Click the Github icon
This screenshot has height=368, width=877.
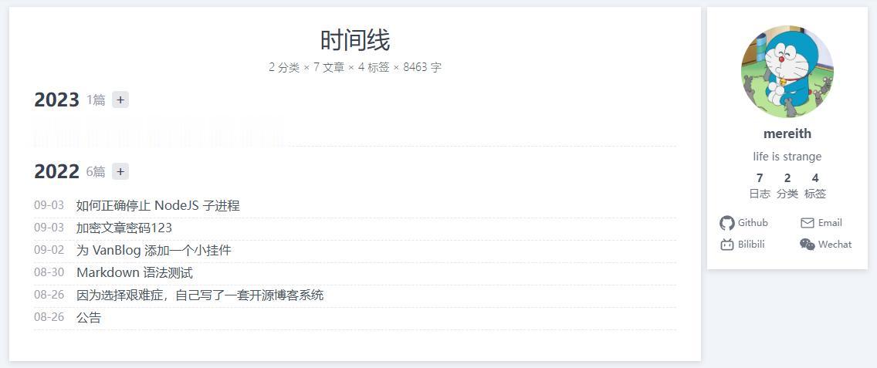(726, 223)
